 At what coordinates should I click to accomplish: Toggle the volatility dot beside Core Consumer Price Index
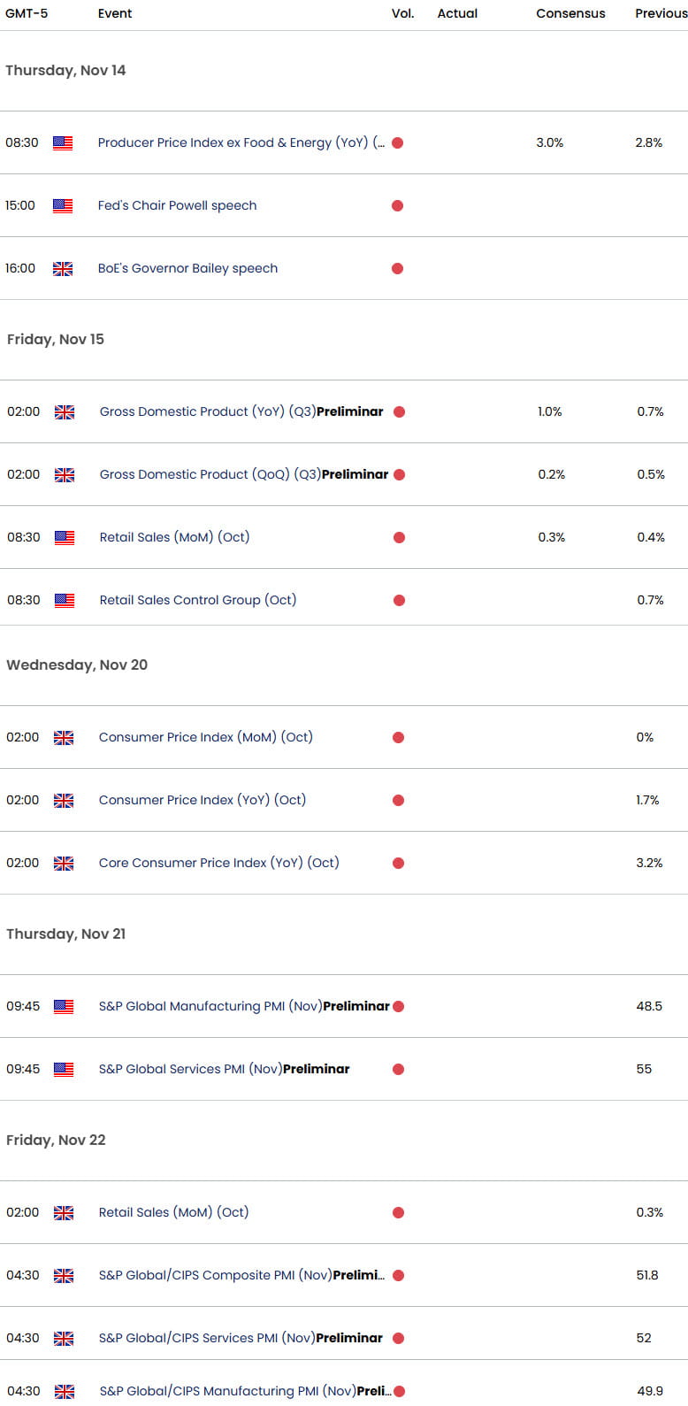click(398, 863)
